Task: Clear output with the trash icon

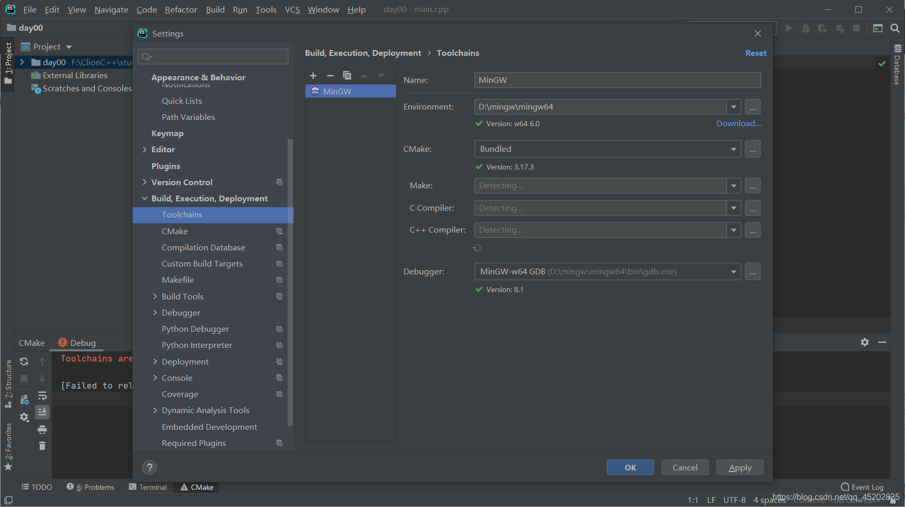Action: (42, 445)
